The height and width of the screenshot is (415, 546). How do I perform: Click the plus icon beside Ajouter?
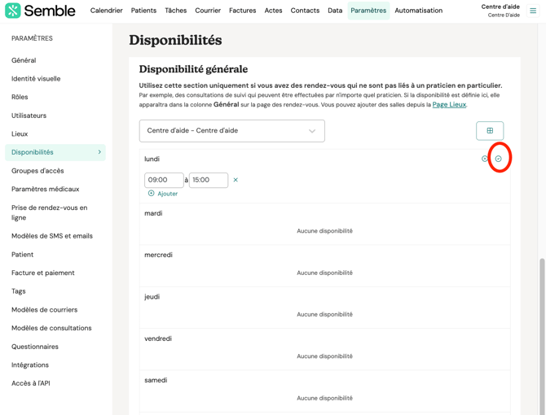[152, 194]
